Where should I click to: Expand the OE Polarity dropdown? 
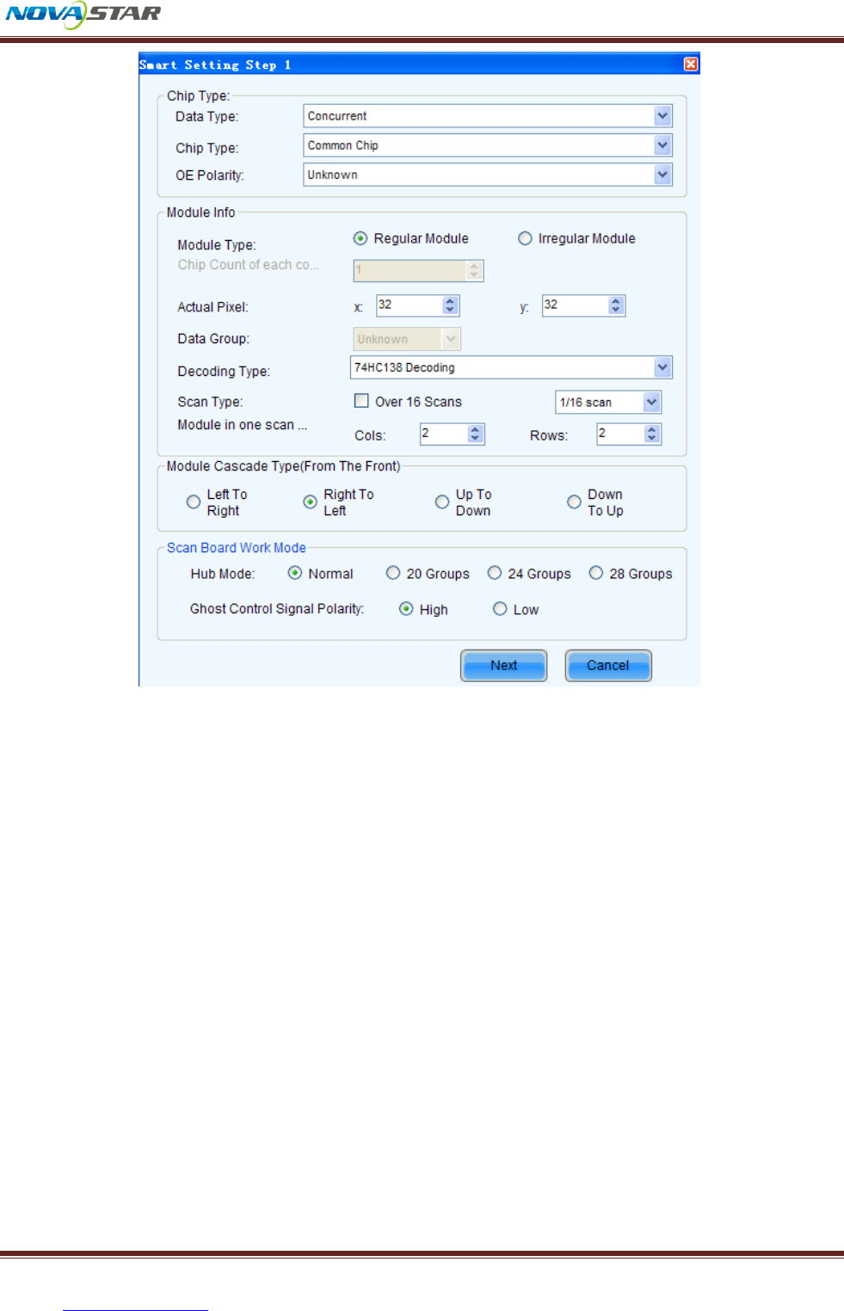[x=488, y=175]
